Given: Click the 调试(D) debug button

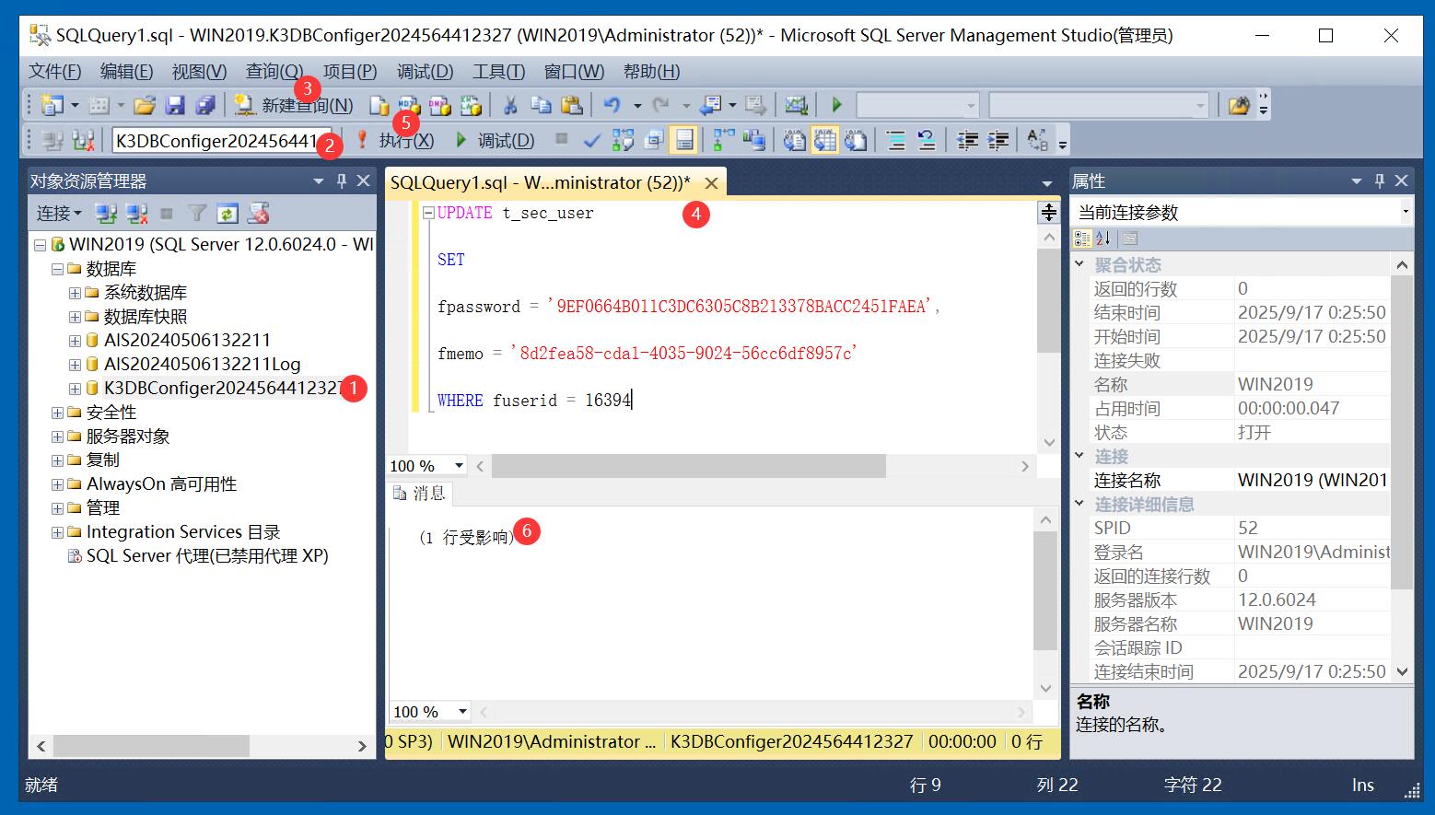Looking at the screenshot, I should (495, 140).
